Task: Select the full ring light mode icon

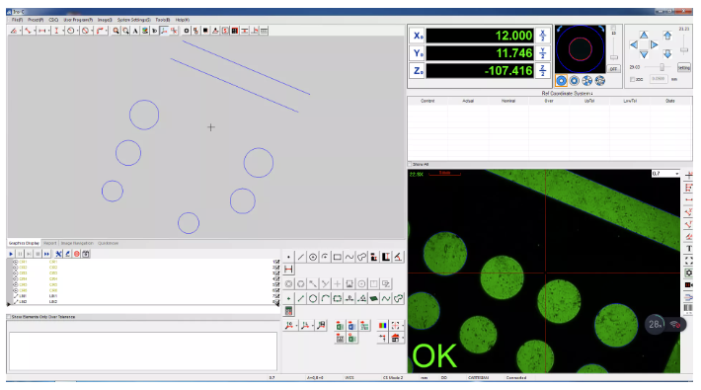Action: pyautogui.click(x=561, y=81)
